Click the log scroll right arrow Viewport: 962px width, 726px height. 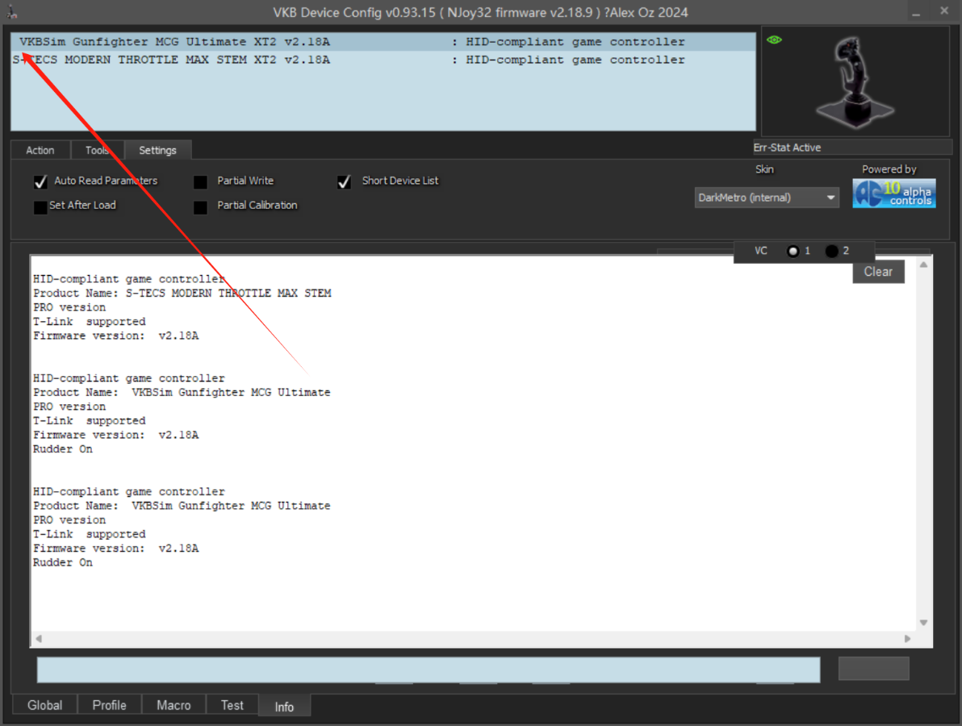(907, 638)
